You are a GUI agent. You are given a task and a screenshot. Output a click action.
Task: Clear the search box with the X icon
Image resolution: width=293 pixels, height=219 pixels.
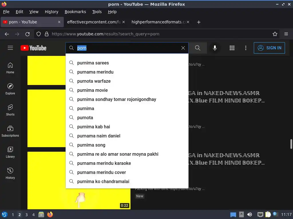183,48
